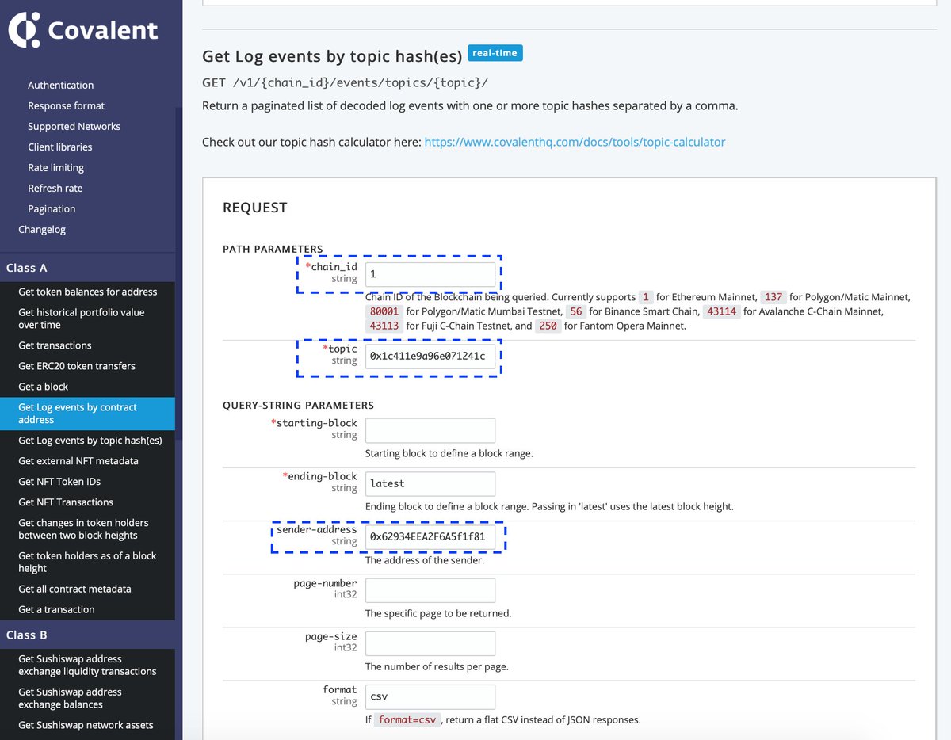This screenshot has width=951, height=740.
Task: Open Refresh rate page
Action: (55, 188)
